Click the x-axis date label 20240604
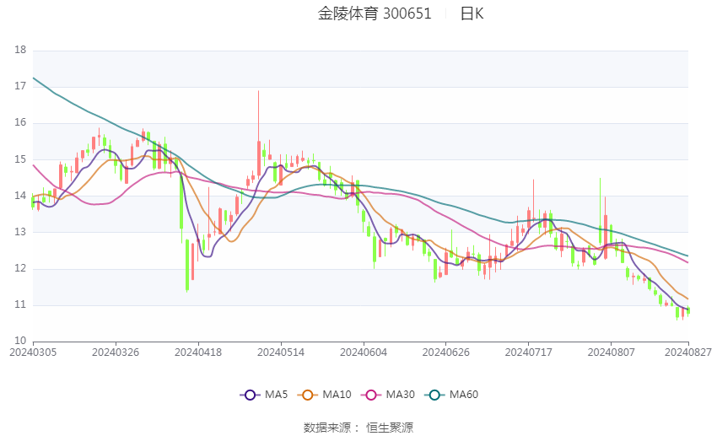Screen dimensions: 717x436 (x=364, y=353)
